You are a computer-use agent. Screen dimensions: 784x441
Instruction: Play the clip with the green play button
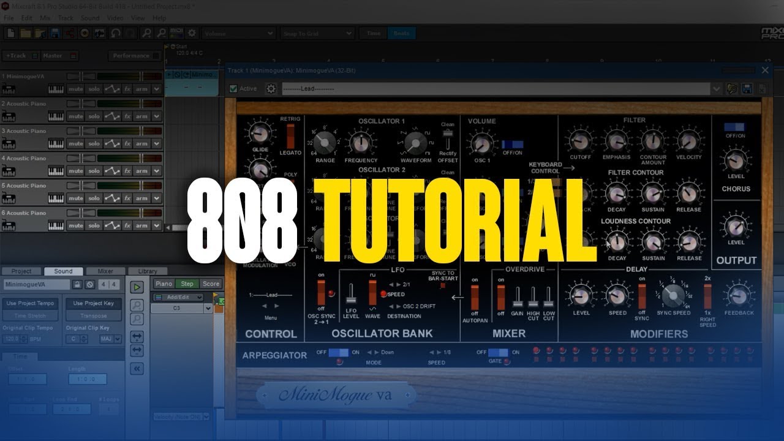point(137,287)
